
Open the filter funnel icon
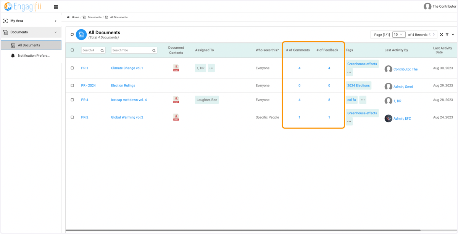447,35
